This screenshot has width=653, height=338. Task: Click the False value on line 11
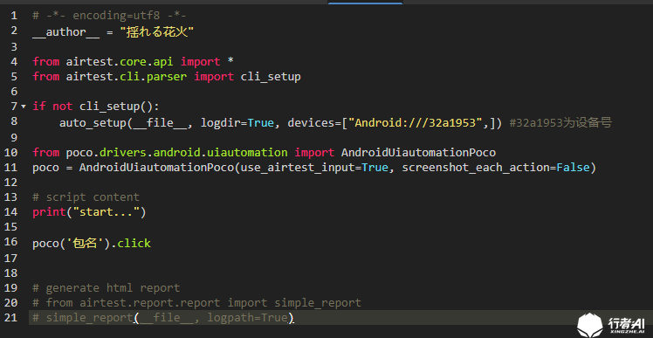tap(574, 168)
